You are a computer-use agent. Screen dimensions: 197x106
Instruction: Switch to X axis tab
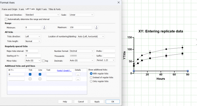coord(21,9)
